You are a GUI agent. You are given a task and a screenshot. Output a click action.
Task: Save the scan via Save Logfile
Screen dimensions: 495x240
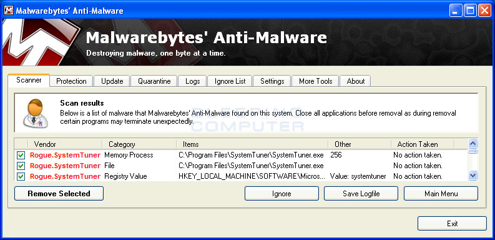361,194
